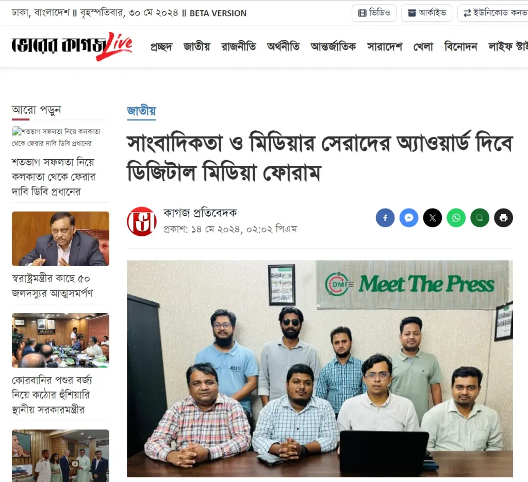Open রাজনীতি in navigation menu
Screen dimensions: 528x482
239,46
